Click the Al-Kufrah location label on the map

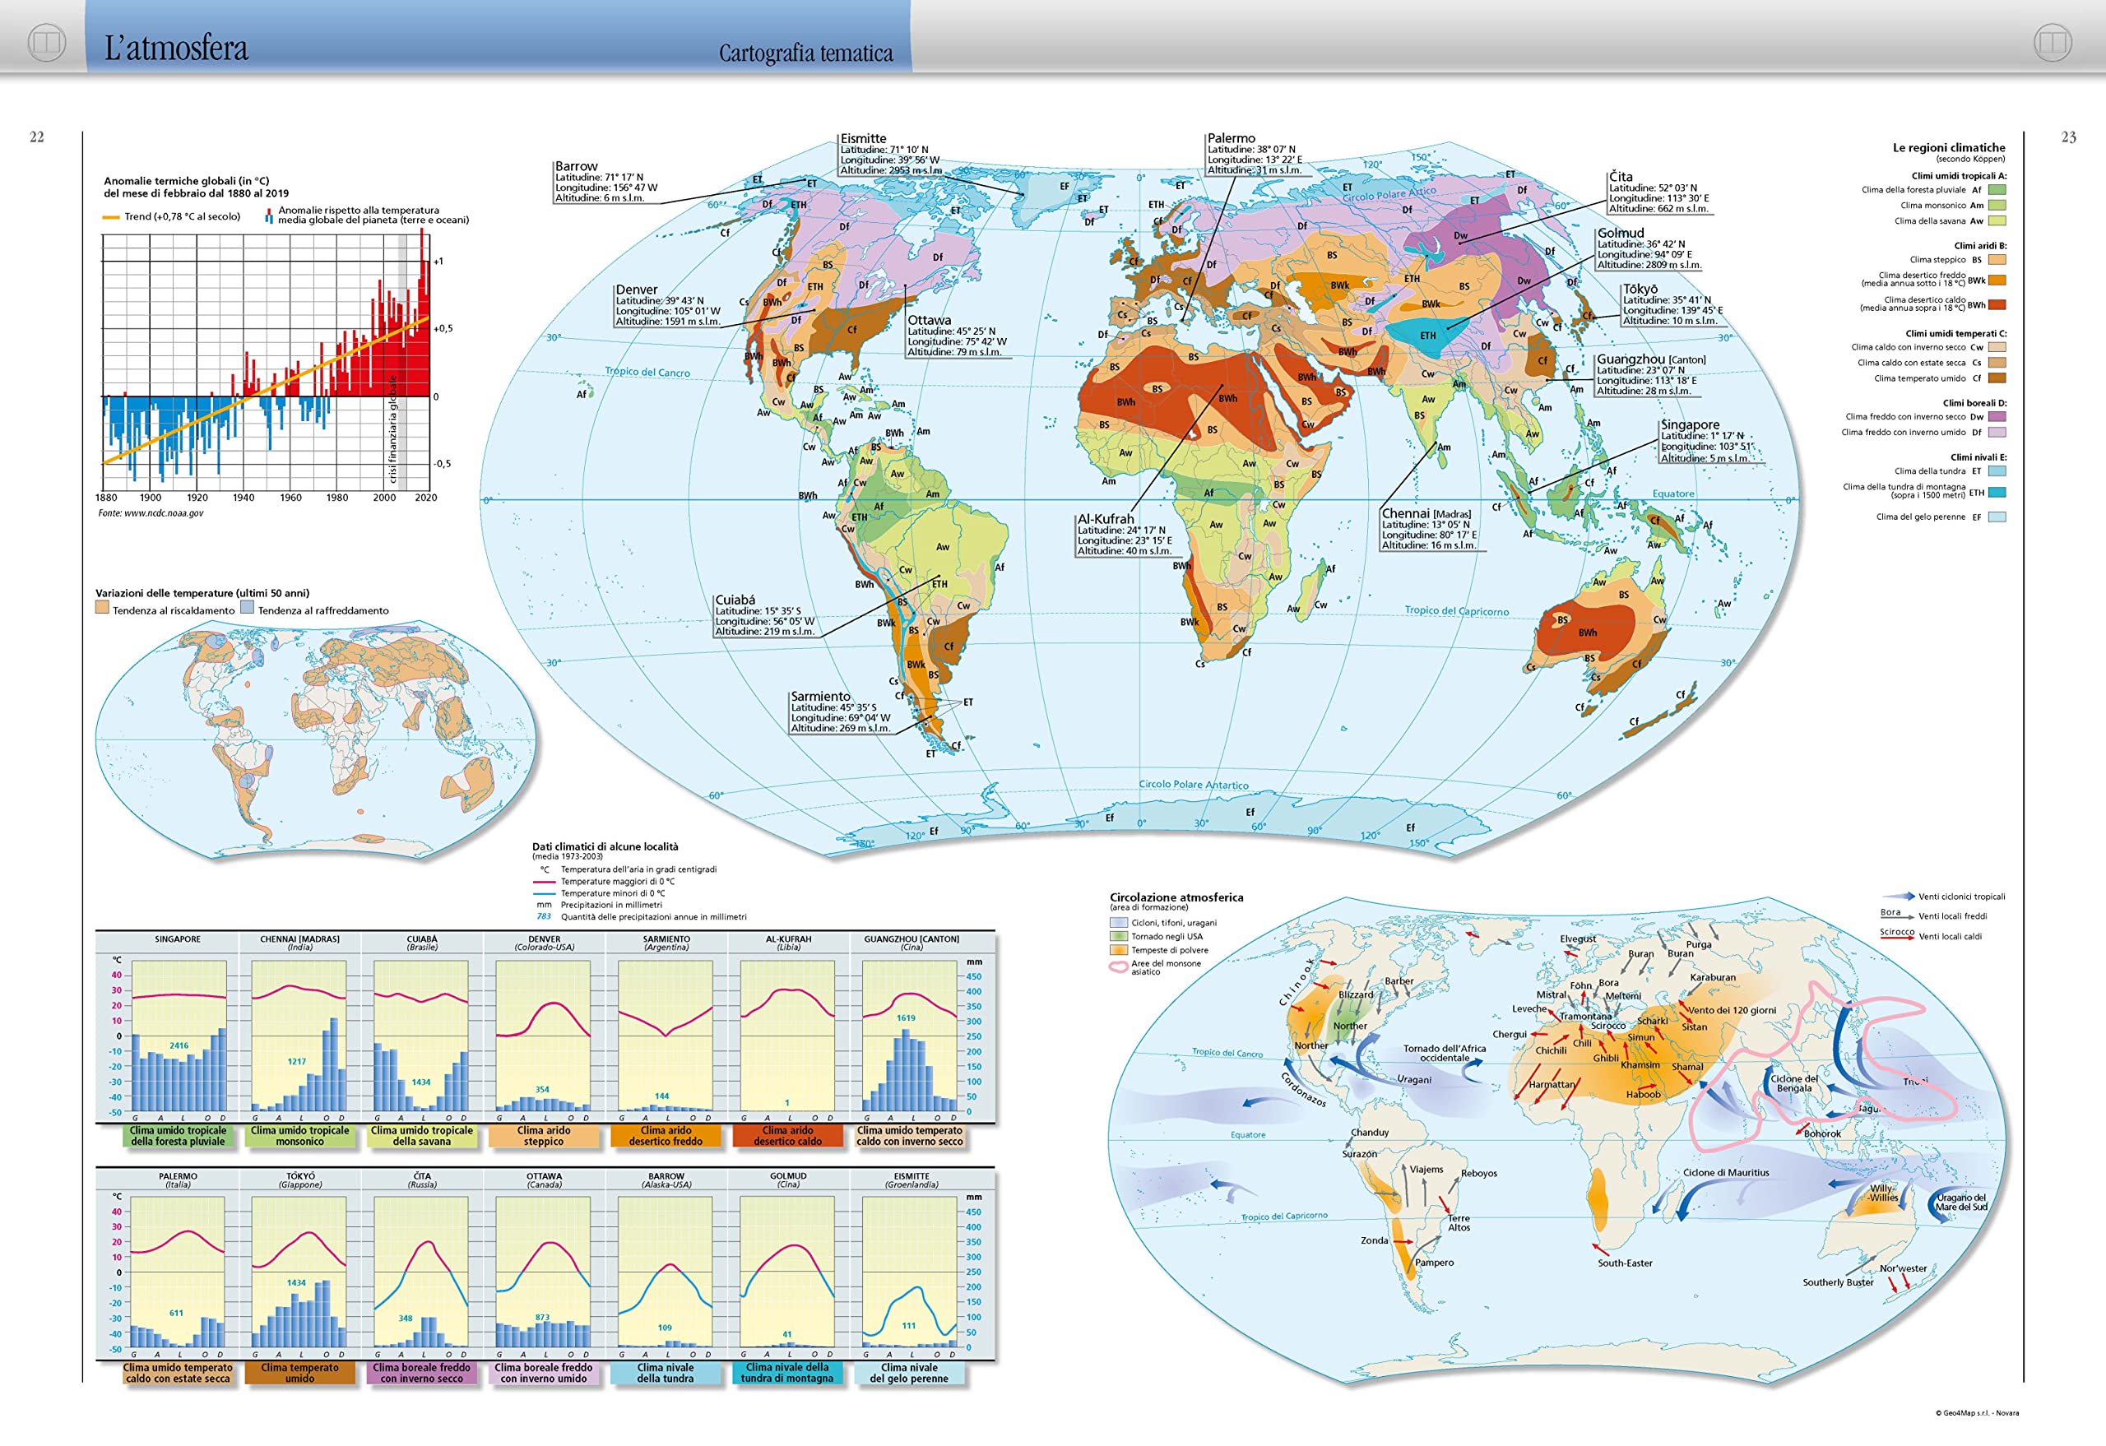(x=1106, y=519)
